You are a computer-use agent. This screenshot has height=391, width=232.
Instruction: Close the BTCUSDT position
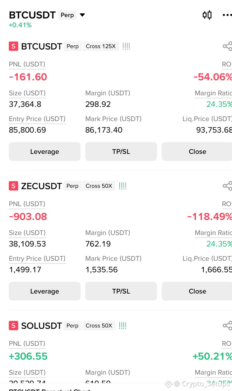(x=197, y=152)
